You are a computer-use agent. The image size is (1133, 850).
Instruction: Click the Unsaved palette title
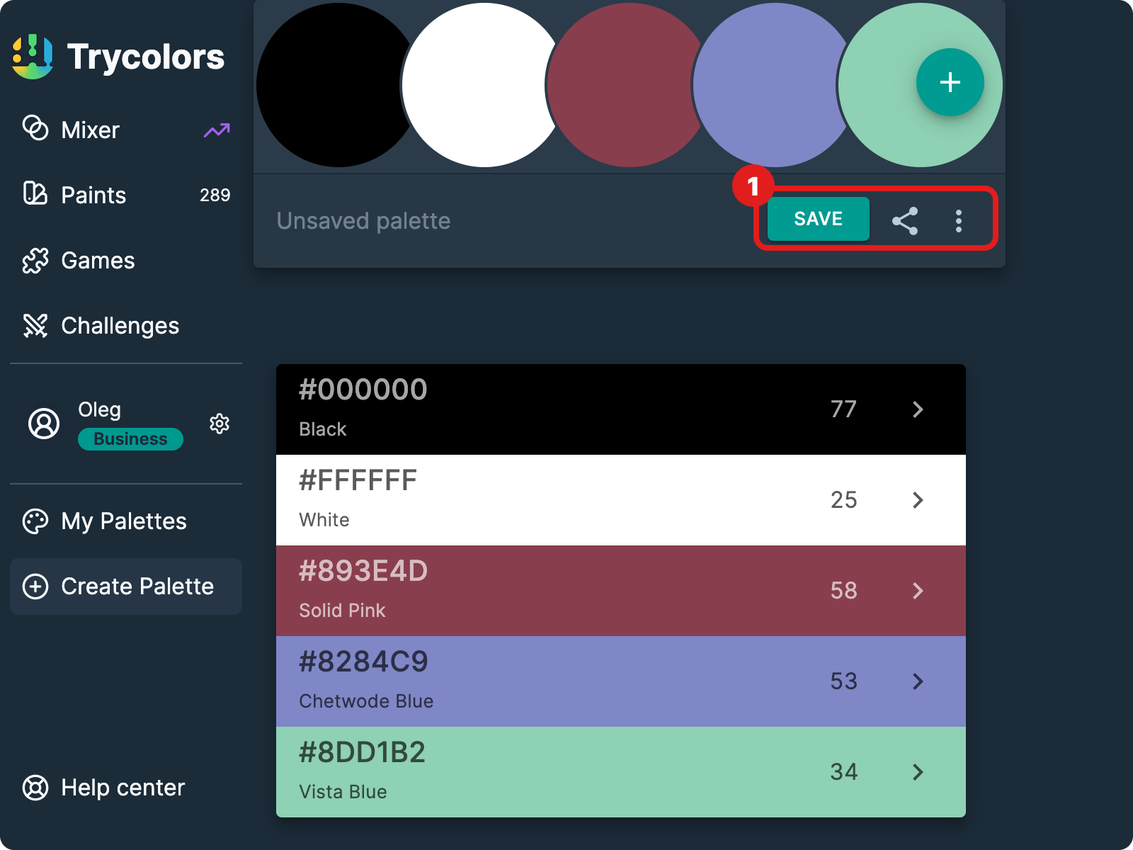363,221
